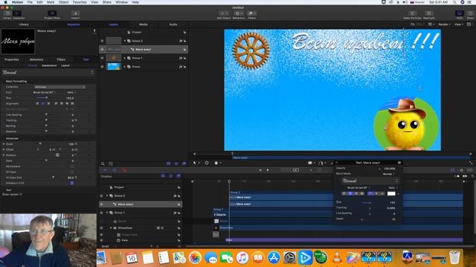This screenshot has width=476, height=267.
Task: Click lock icon on Group 2 layer row
Action: [x=184, y=41]
